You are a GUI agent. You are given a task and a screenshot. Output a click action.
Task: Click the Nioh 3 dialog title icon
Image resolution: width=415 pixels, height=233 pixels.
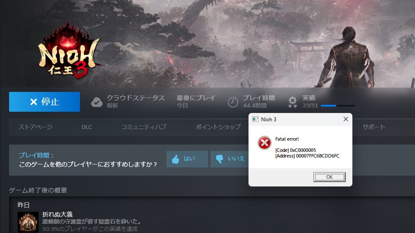[x=255, y=119]
